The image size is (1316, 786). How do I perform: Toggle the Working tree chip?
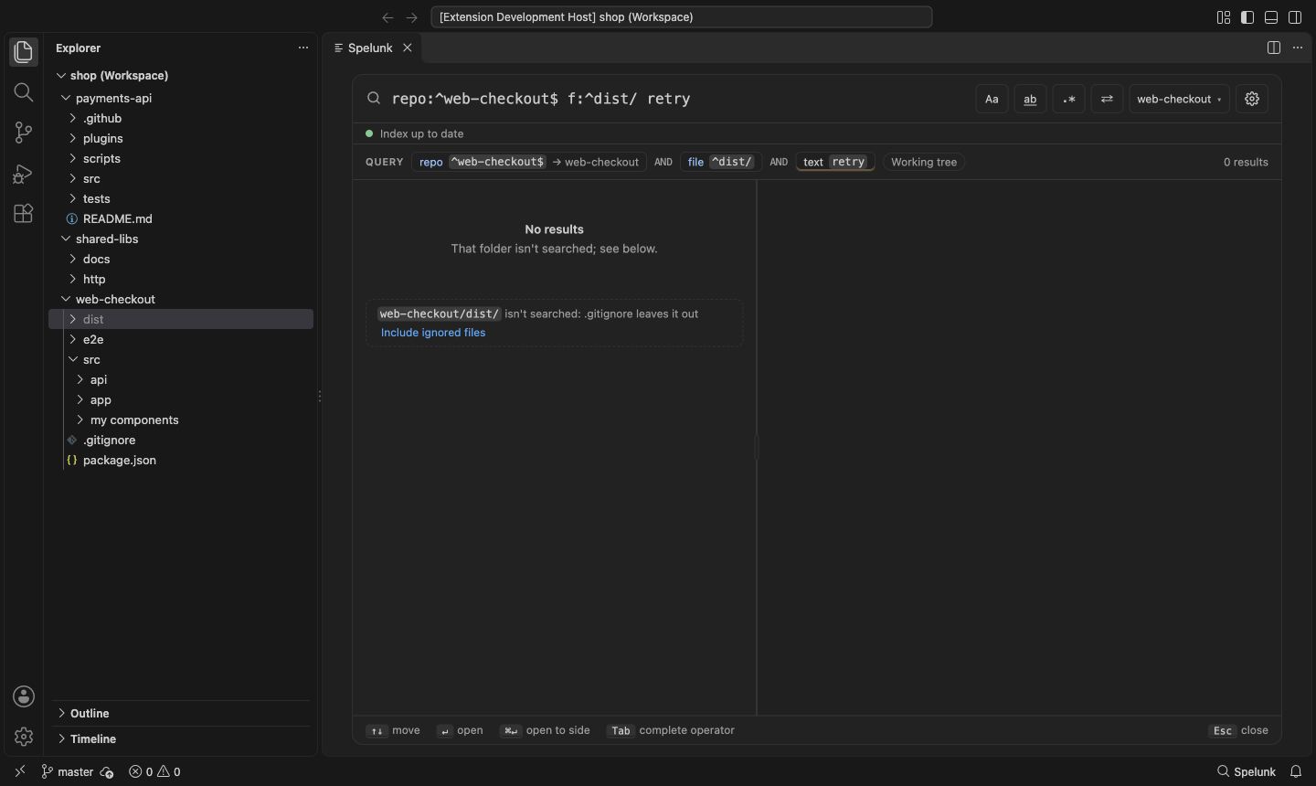click(924, 162)
